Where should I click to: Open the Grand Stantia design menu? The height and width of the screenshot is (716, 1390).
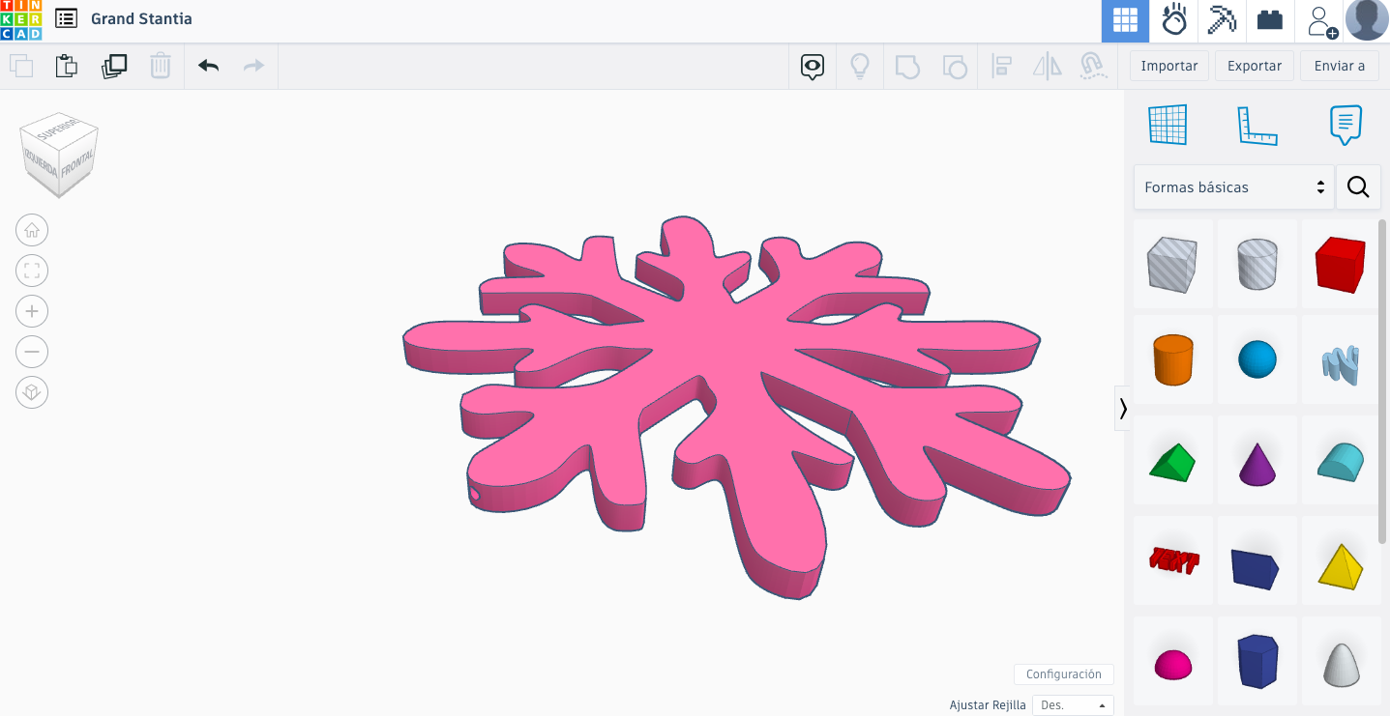[65, 18]
